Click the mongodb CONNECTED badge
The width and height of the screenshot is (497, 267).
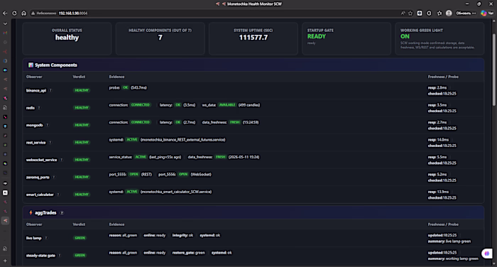pos(141,122)
